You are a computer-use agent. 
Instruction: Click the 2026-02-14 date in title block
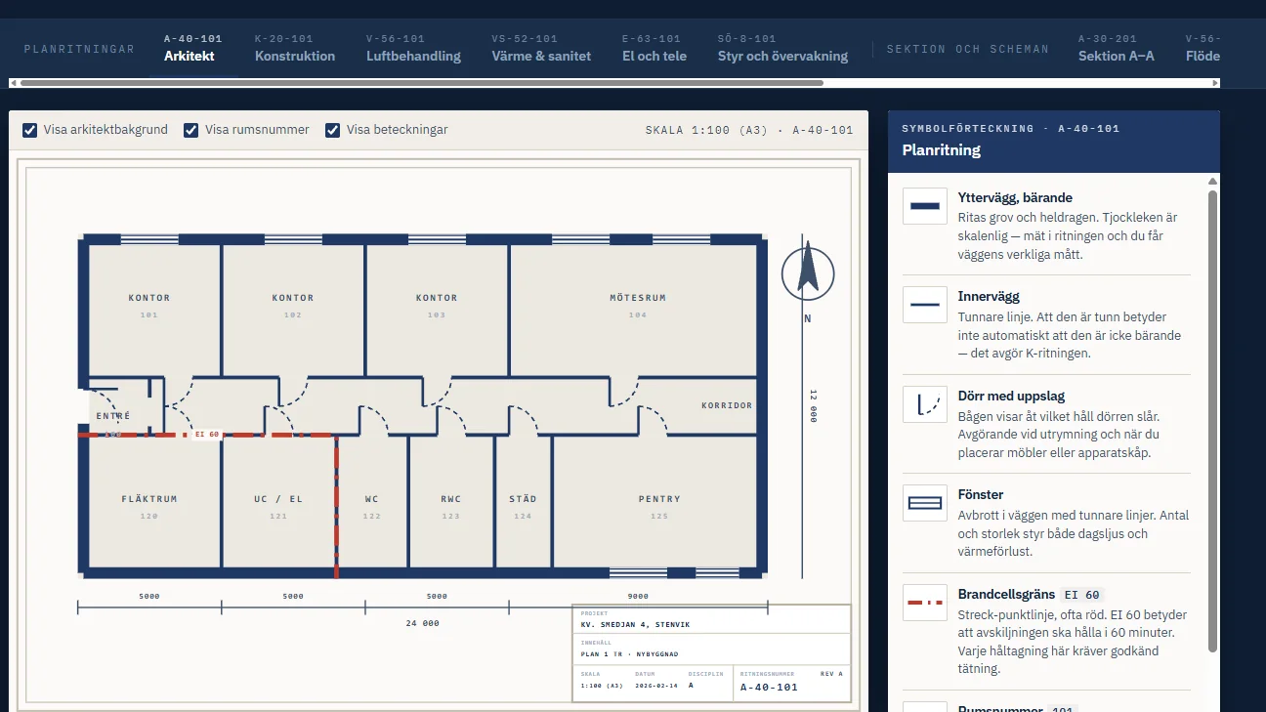click(655, 686)
